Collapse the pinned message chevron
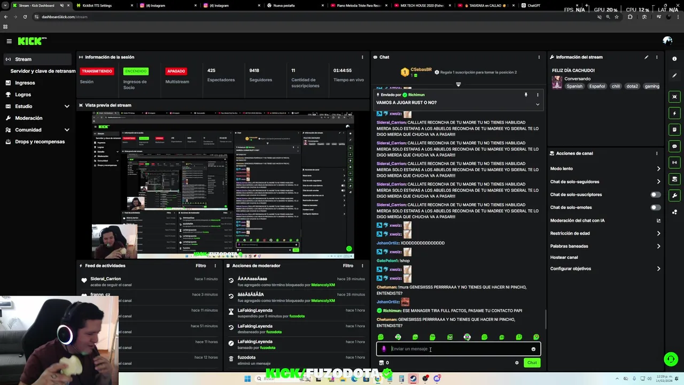The height and width of the screenshot is (385, 684). (x=538, y=104)
